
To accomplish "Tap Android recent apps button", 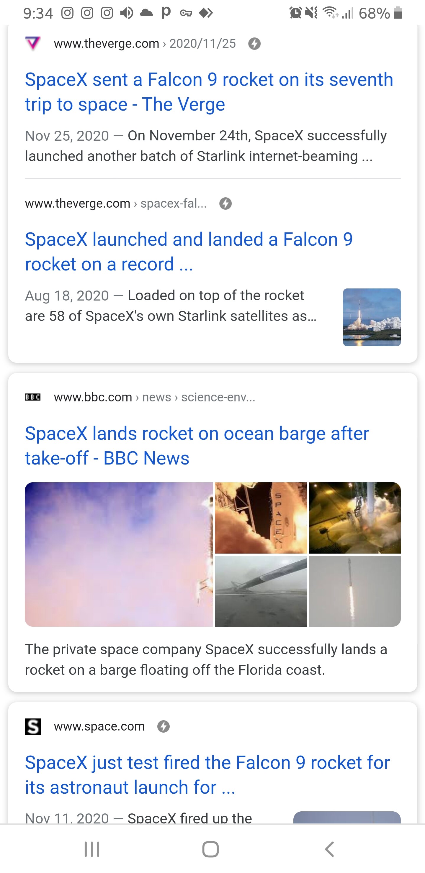I will click(92, 849).
